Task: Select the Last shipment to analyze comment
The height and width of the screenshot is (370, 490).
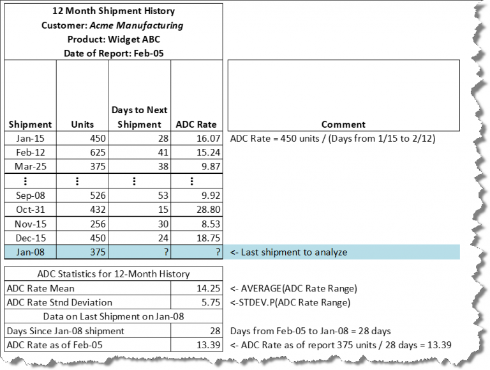Action: coord(289,252)
